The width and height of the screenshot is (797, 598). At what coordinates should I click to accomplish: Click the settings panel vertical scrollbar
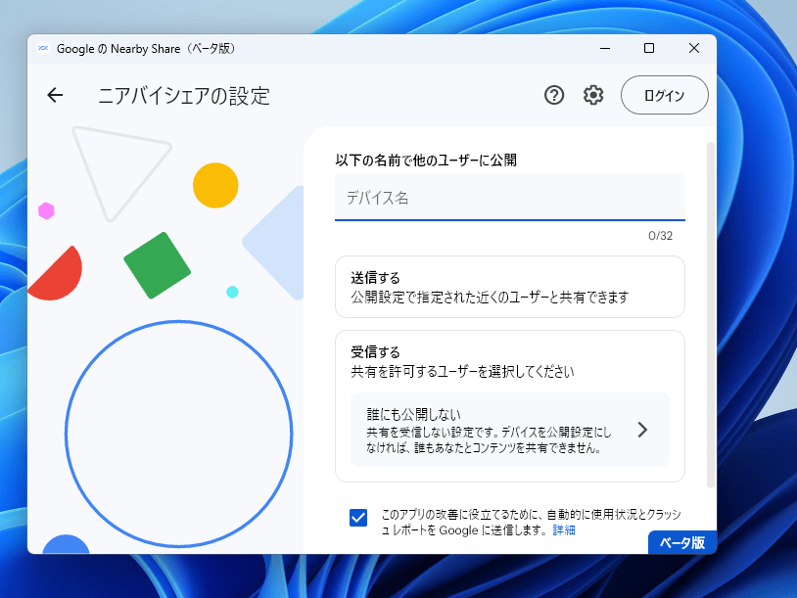(x=711, y=315)
